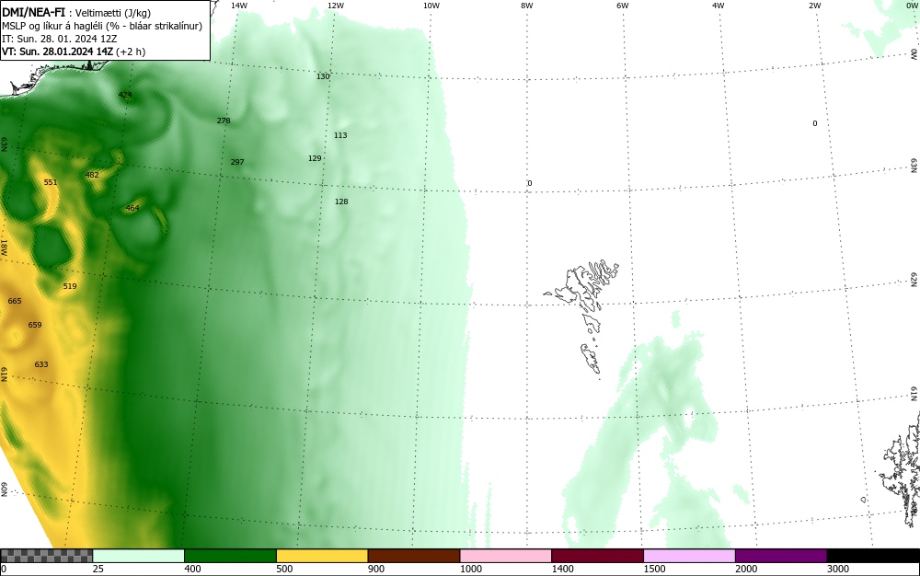Click the 0 value on the 8W meridian
The image size is (920, 576).
(x=530, y=184)
